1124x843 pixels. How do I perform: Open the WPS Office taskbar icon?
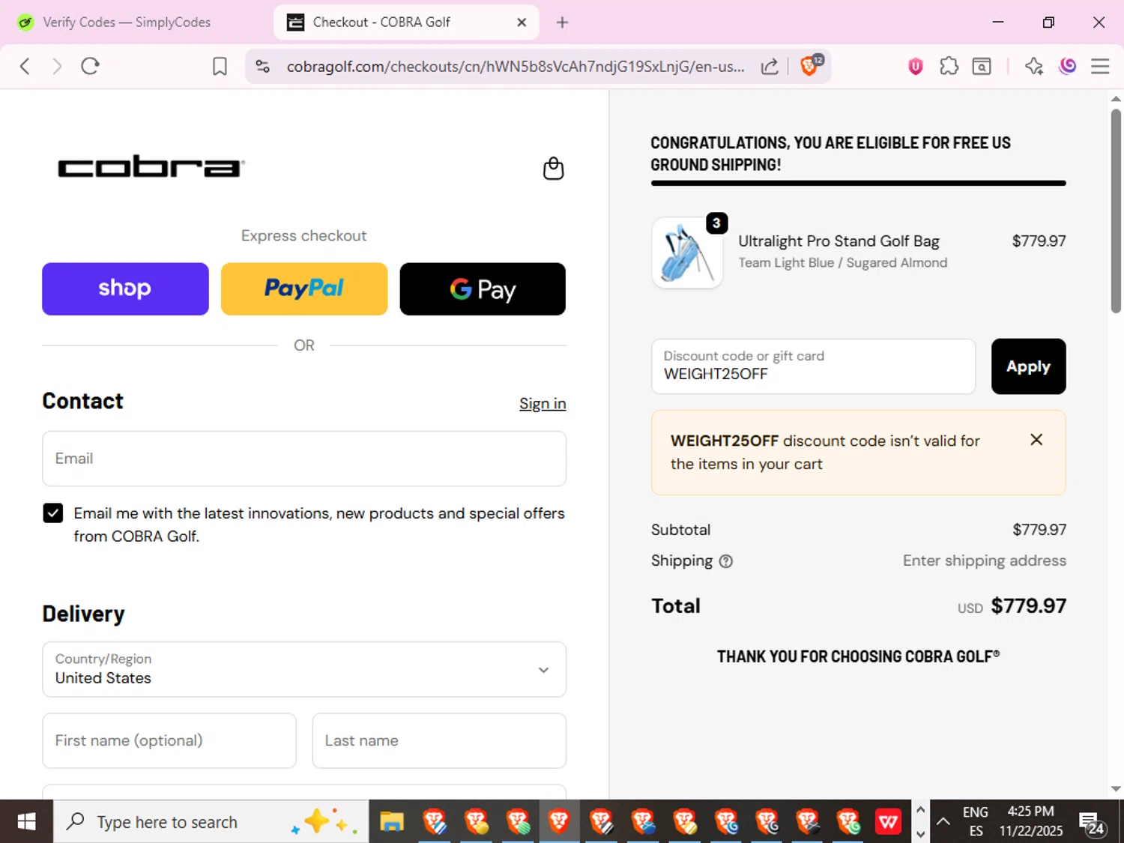click(888, 822)
